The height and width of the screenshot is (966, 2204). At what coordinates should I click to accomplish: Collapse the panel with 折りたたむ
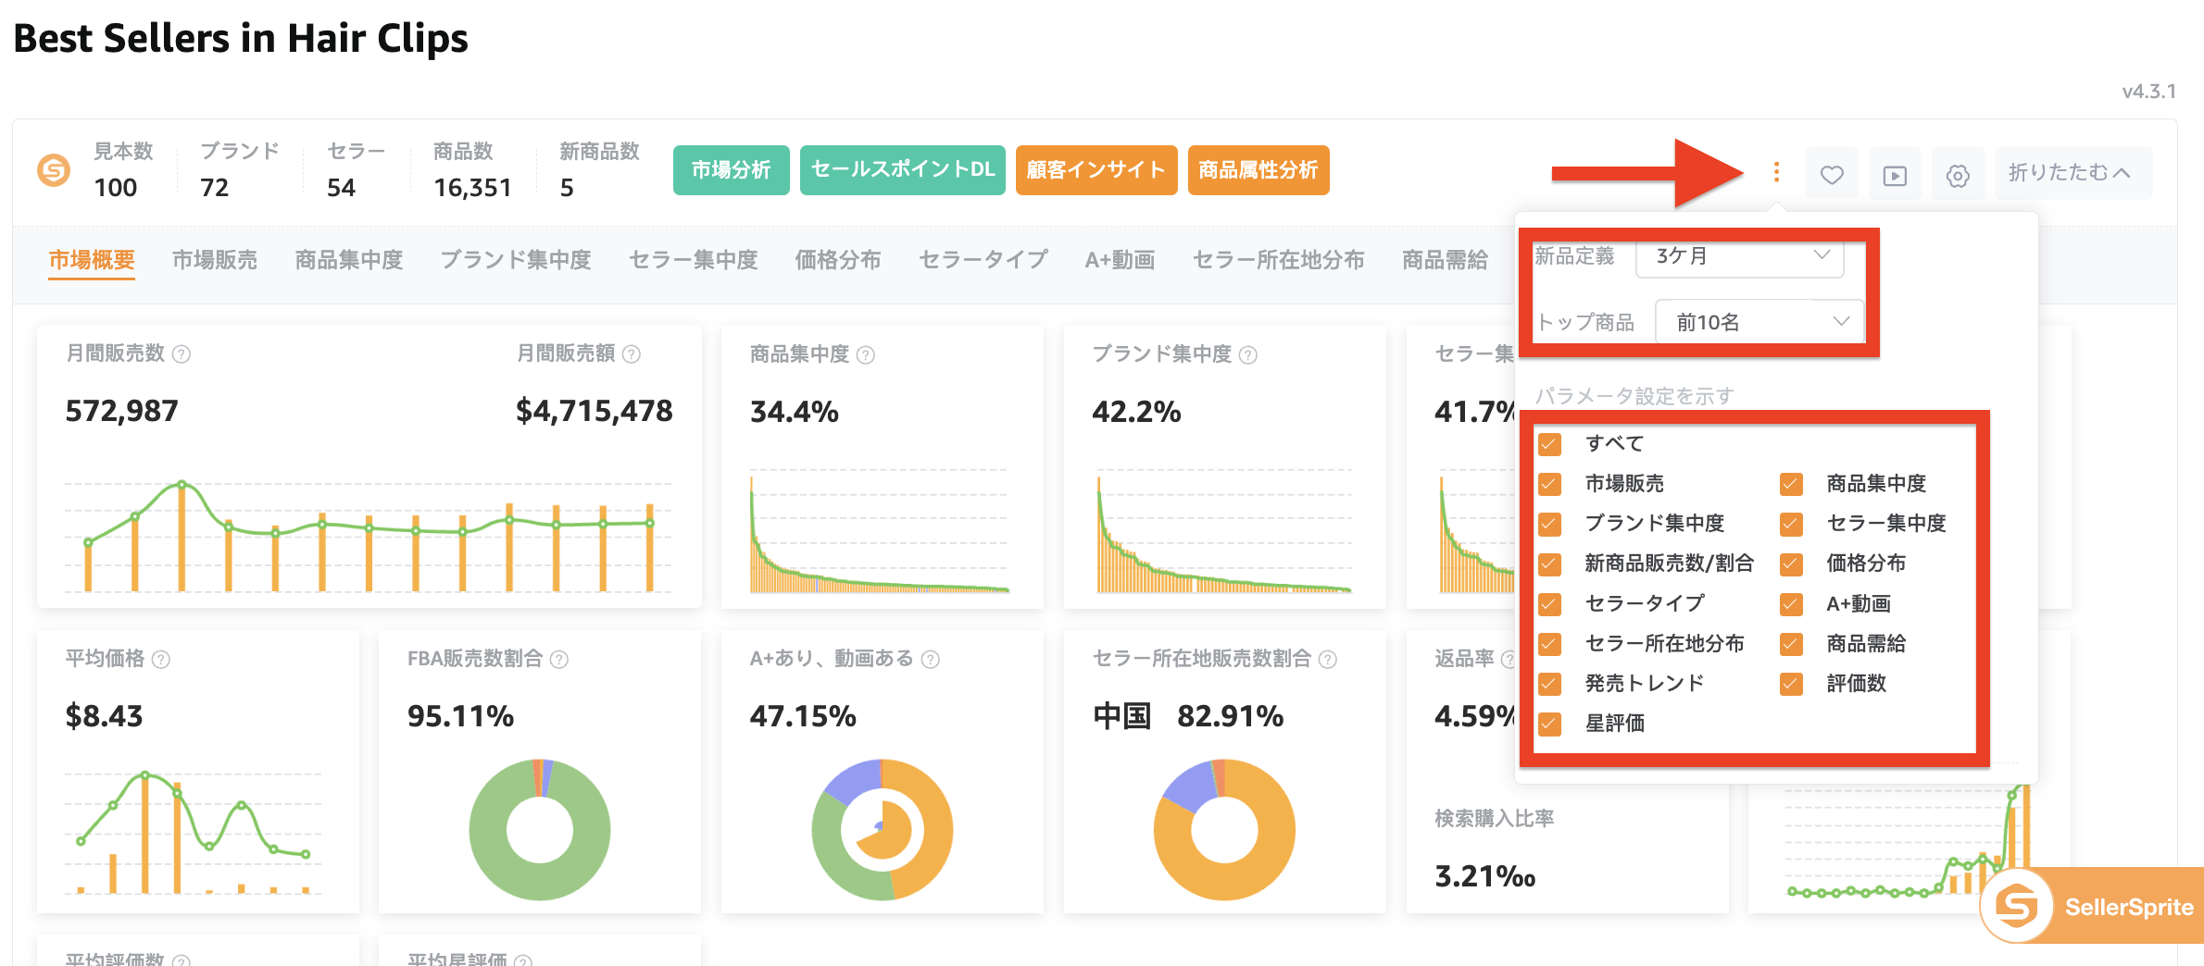[x=2073, y=173]
